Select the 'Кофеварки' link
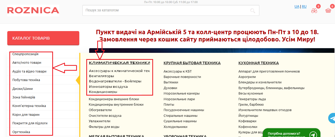The width and height of the screenshot is (335, 137). pyautogui.click(x=247, y=121)
